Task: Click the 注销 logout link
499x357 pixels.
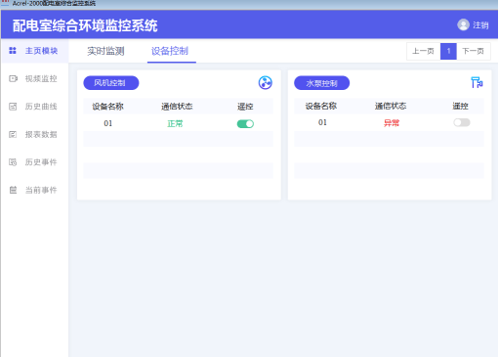Action: (x=480, y=25)
